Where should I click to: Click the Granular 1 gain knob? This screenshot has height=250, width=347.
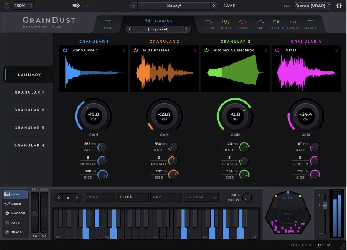pos(93,116)
